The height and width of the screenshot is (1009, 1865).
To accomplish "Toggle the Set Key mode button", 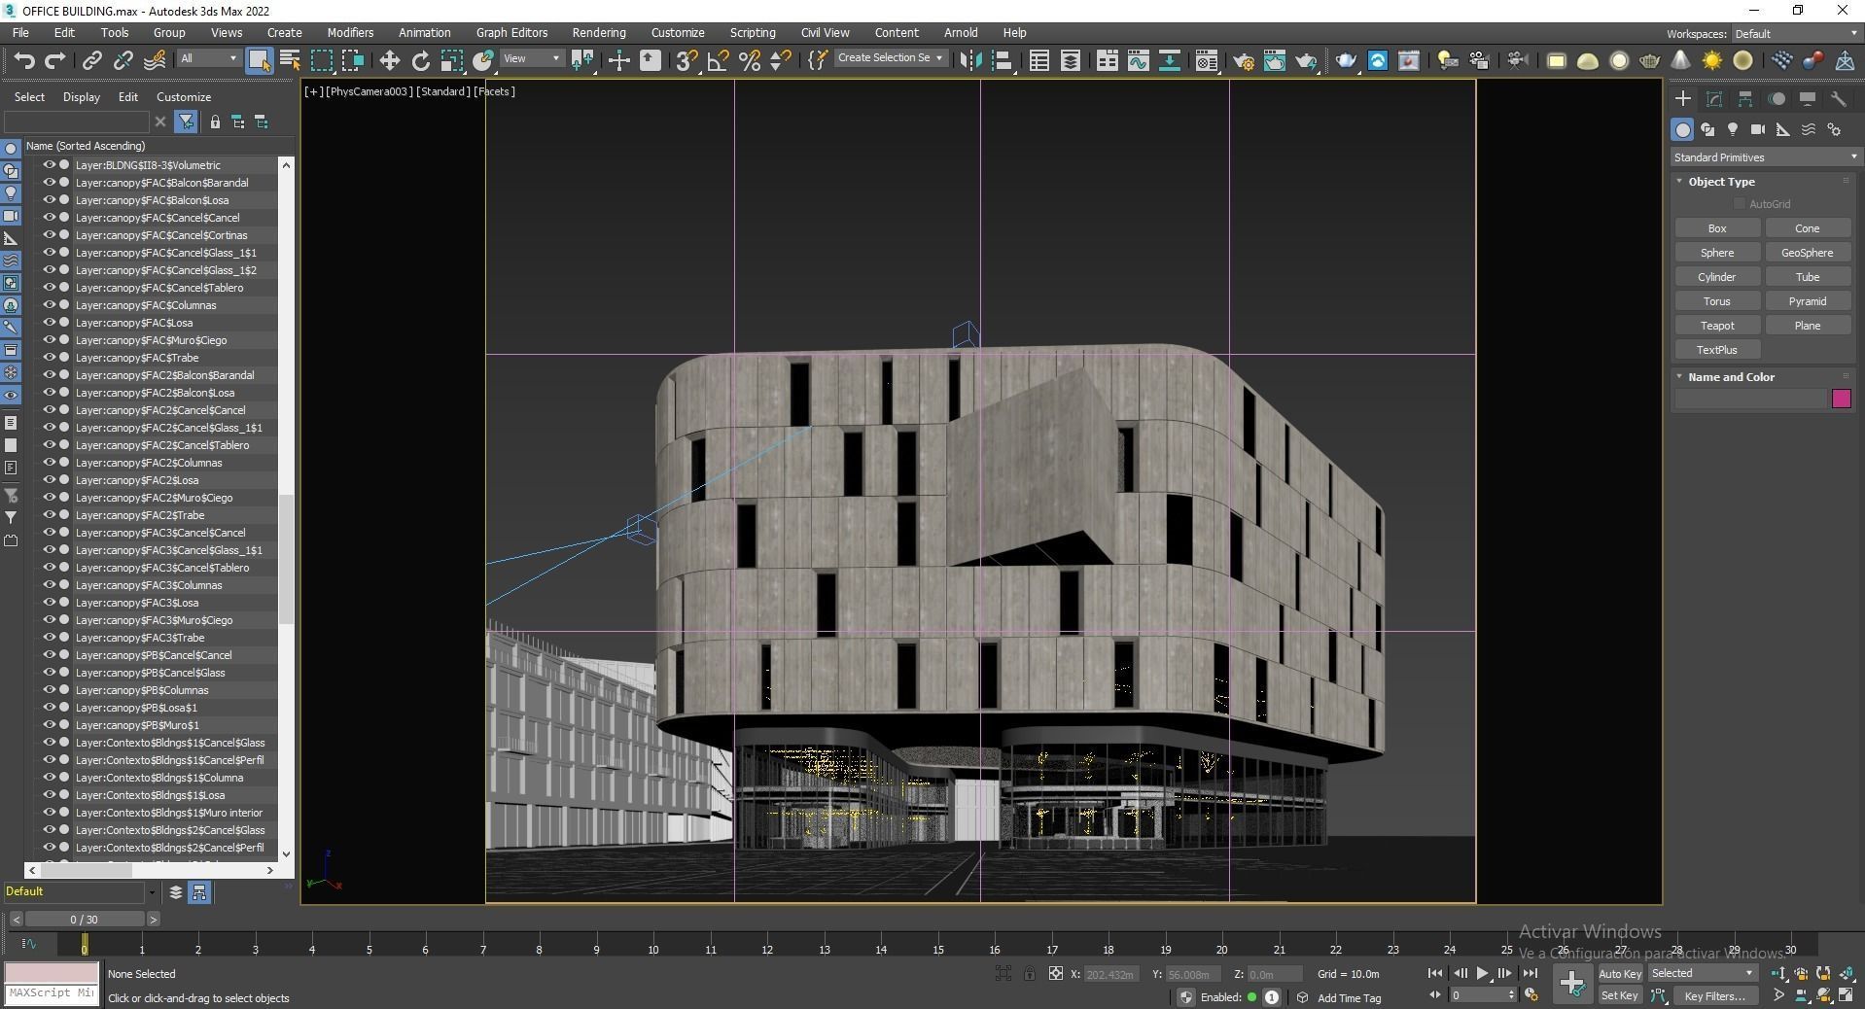I will point(1620,995).
